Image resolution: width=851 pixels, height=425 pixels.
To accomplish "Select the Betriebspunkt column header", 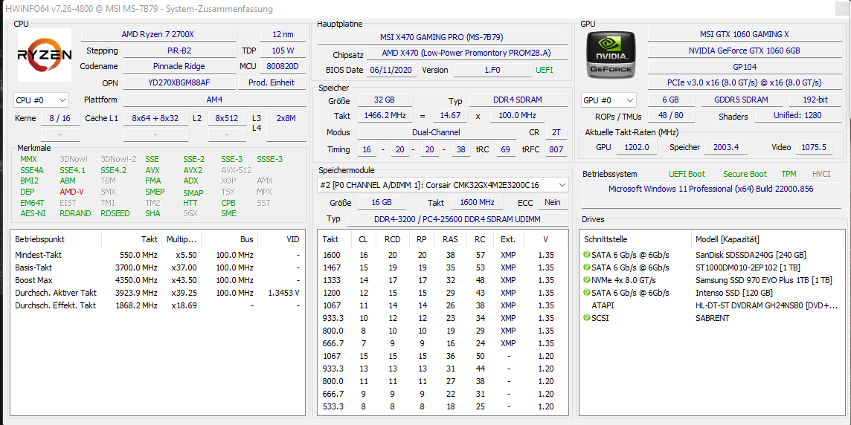I will click(56, 239).
